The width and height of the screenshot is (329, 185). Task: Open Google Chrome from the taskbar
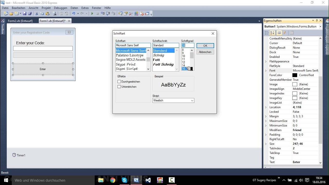pyautogui.click(x=113, y=180)
